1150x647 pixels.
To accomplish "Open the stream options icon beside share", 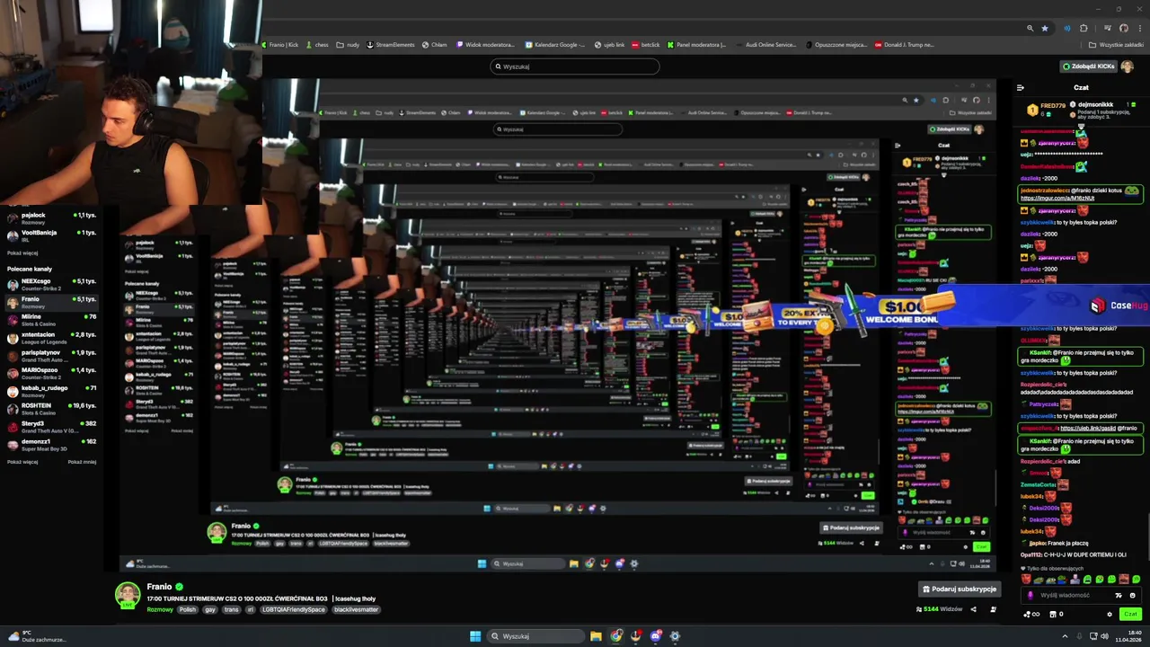I will click(x=994, y=609).
